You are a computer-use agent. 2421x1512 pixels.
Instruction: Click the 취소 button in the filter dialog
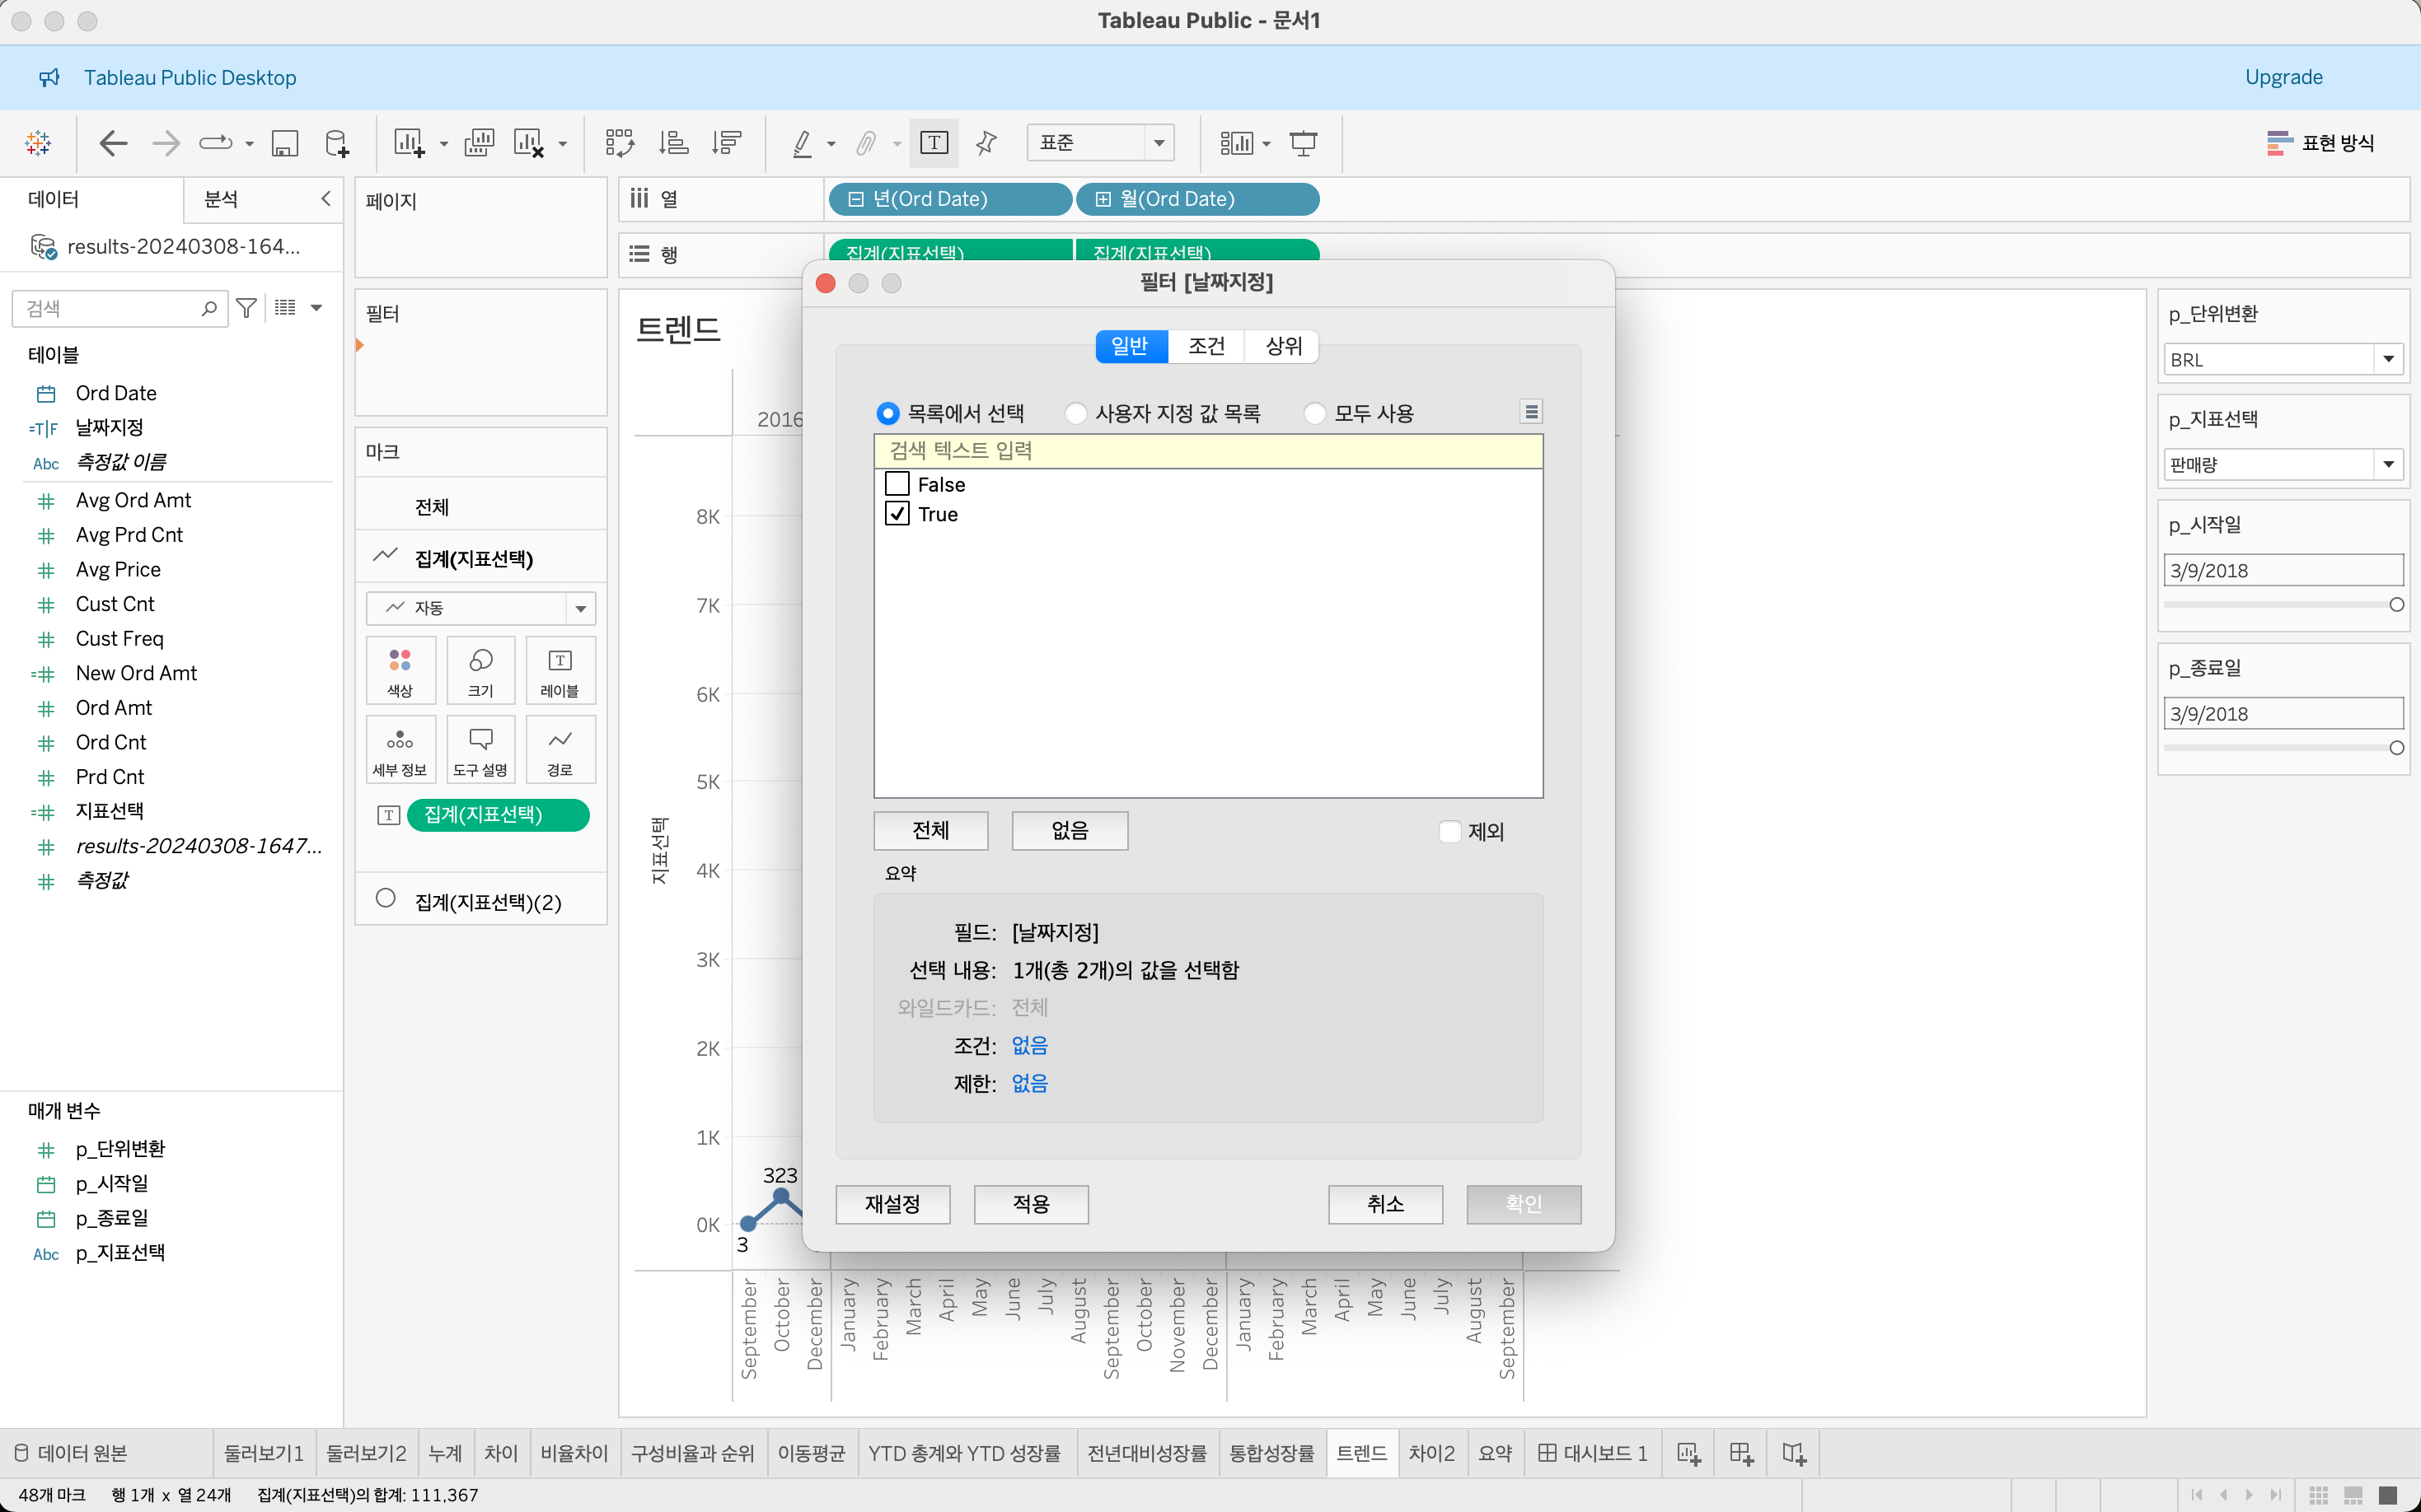pyautogui.click(x=1384, y=1204)
